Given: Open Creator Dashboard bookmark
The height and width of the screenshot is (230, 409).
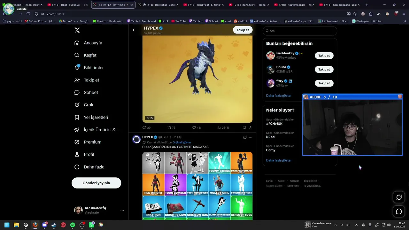Looking at the screenshot, I should tap(108, 21).
